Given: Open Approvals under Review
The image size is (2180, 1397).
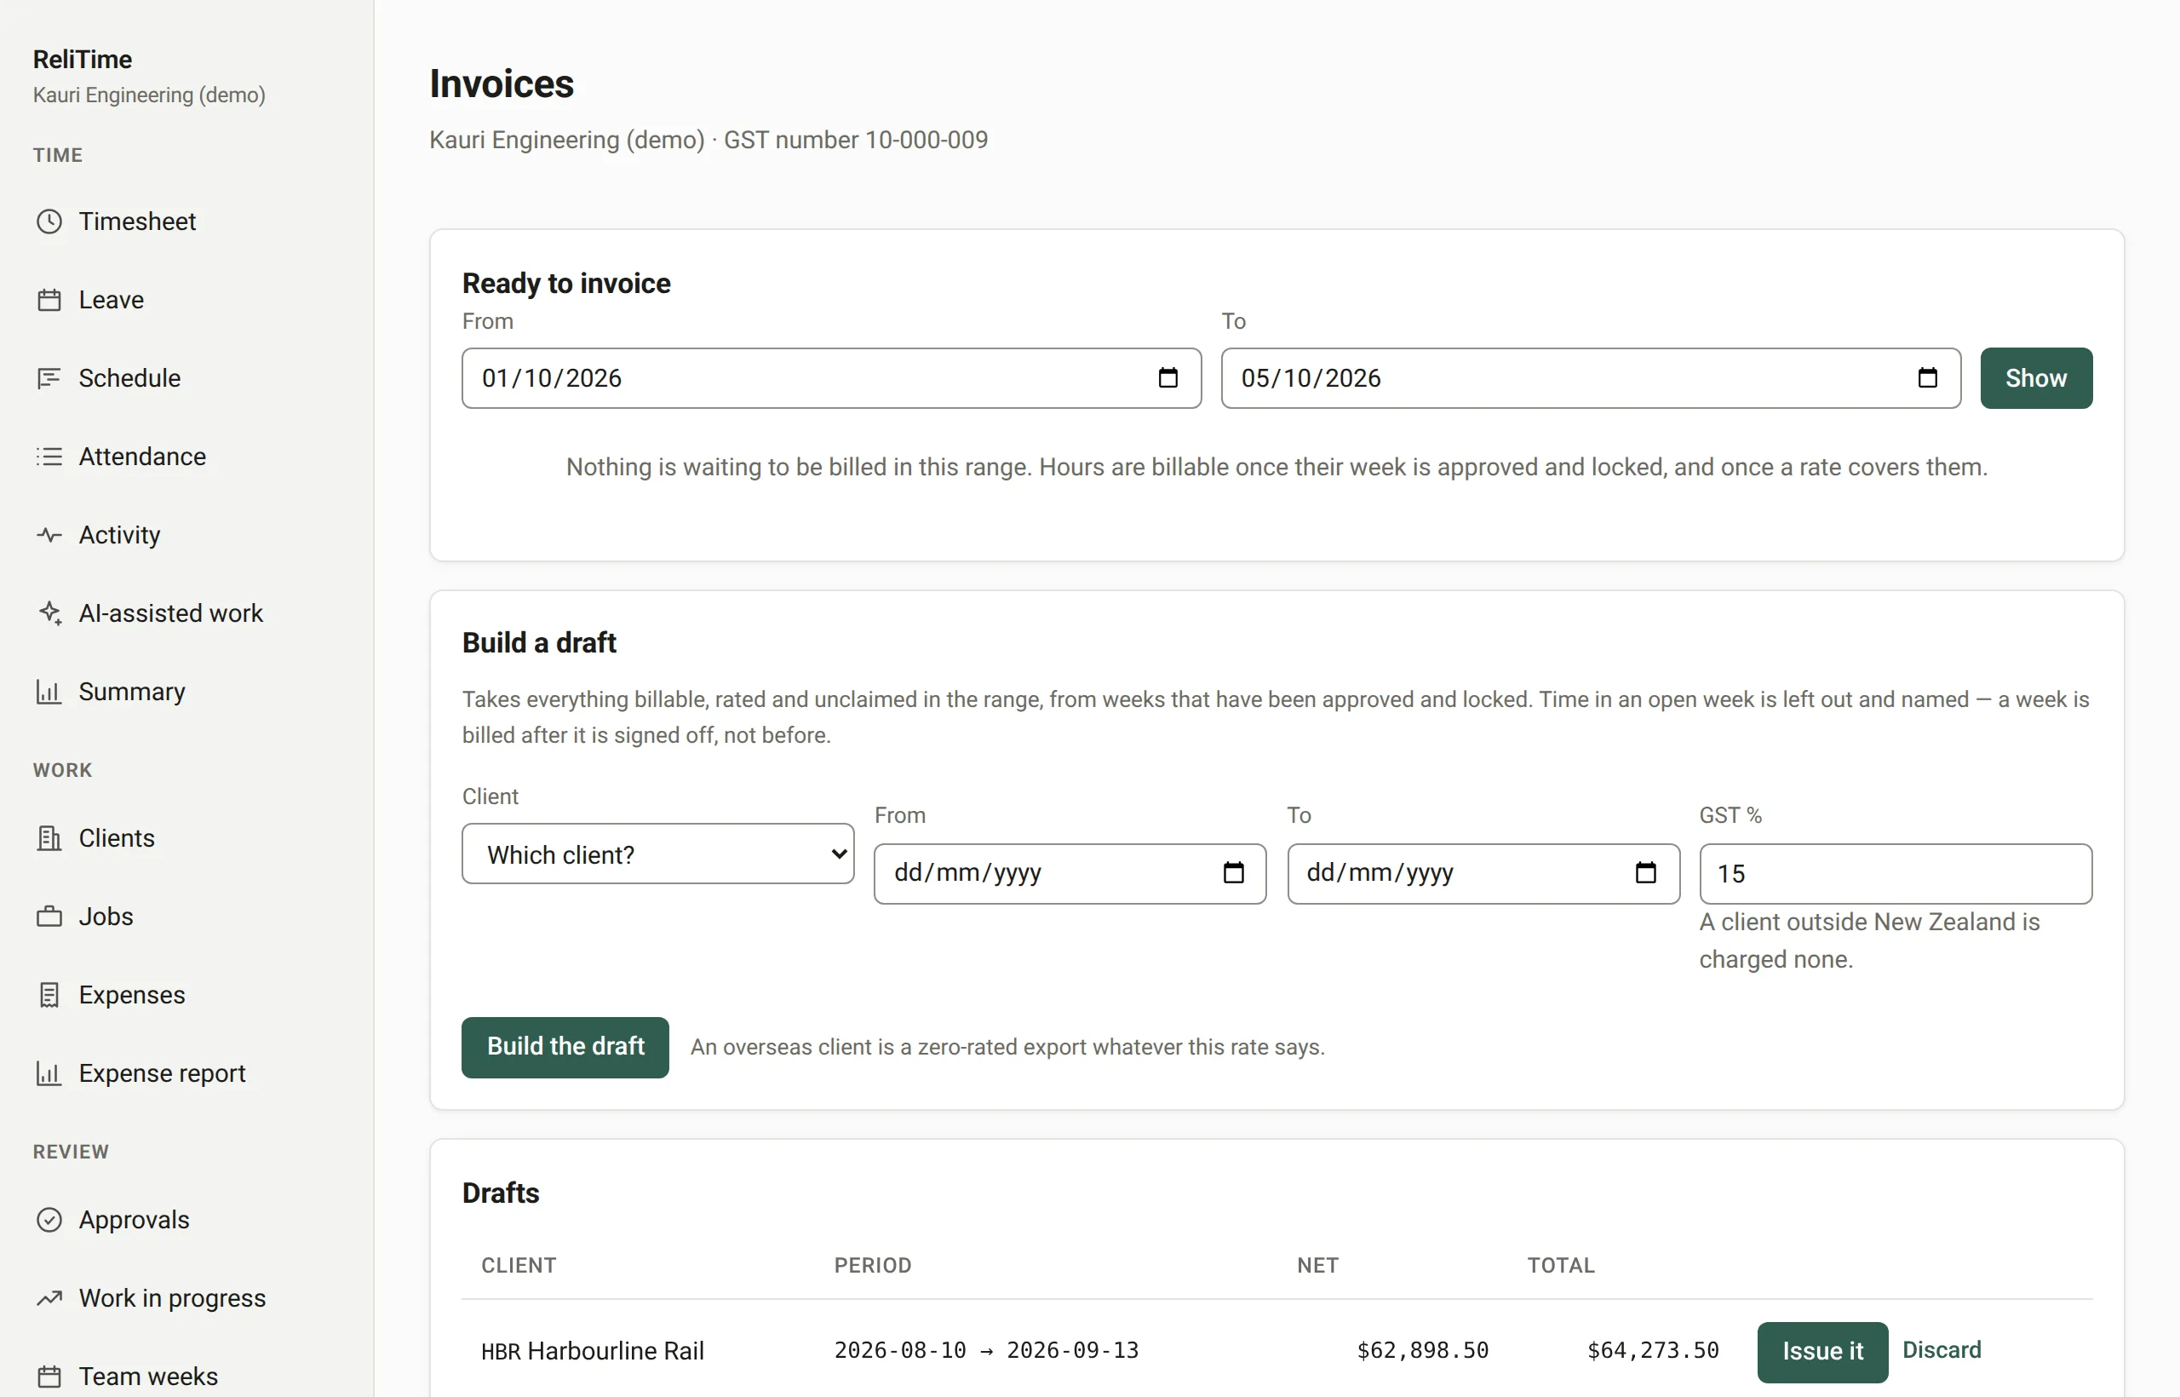Looking at the screenshot, I should click(135, 1220).
